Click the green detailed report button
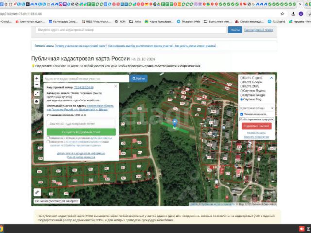This screenshot has width=311, height=233. (x=81, y=132)
